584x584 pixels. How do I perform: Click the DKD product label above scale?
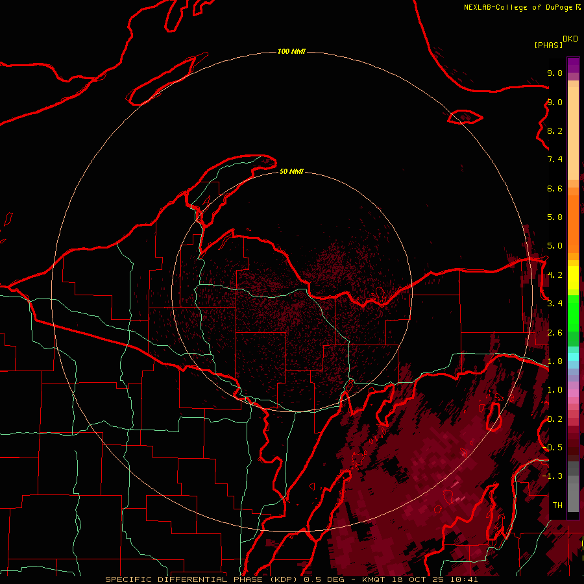(570, 39)
